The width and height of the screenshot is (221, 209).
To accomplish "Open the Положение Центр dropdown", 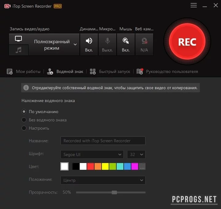I will click(x=103, y=180).
